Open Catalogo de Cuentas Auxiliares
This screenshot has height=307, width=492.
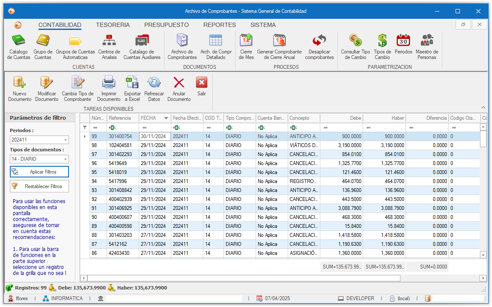pos(142,47)
